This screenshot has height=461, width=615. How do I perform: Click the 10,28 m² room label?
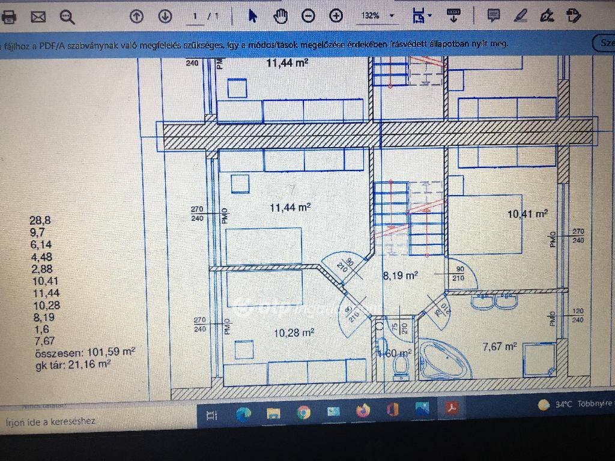point(294,333)
